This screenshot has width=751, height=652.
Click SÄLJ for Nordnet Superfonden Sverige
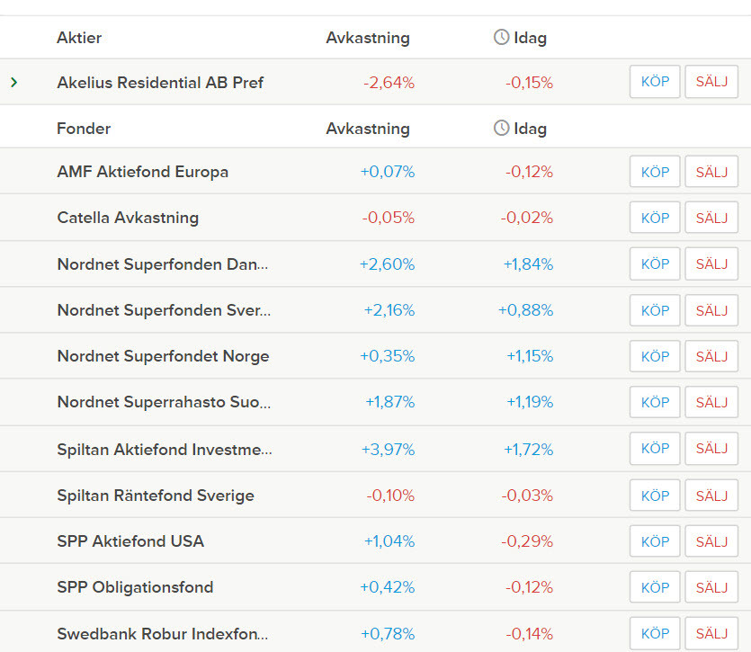[x=711, y=310]
